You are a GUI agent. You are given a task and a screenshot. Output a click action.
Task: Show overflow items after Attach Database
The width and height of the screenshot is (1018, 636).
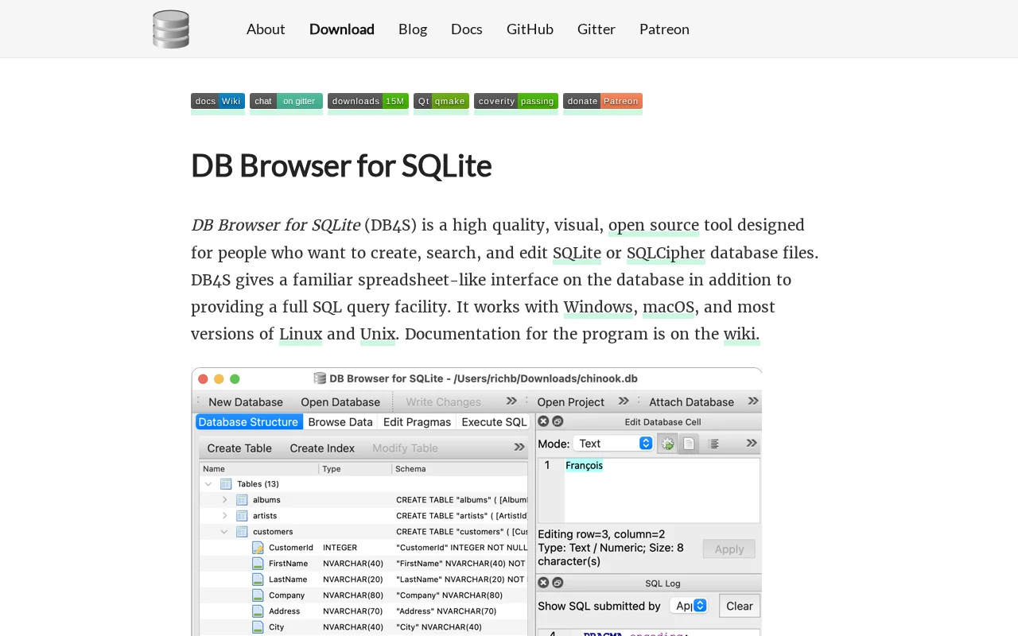[753, 401]
